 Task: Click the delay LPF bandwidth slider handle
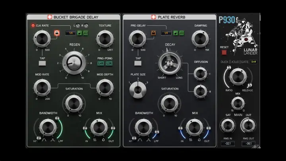click(x=57, y=118)
